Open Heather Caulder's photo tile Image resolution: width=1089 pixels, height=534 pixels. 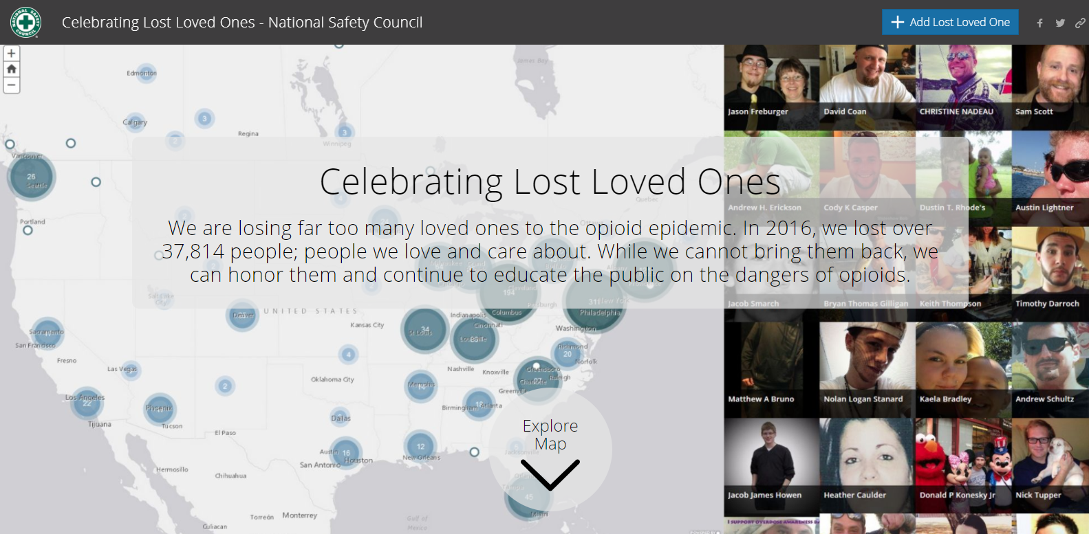click(867, 465)
